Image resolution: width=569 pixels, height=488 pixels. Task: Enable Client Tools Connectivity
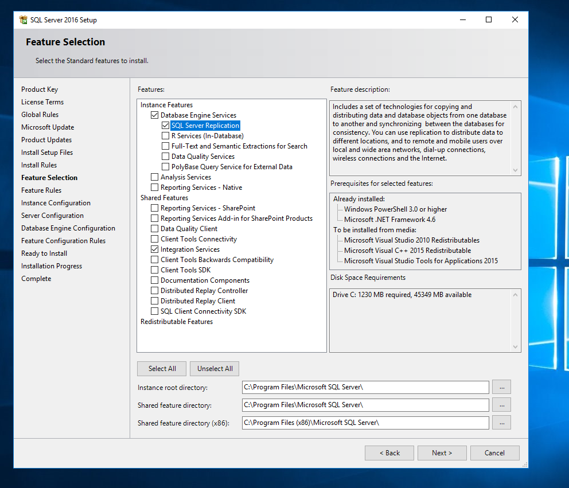pos(154,239)
